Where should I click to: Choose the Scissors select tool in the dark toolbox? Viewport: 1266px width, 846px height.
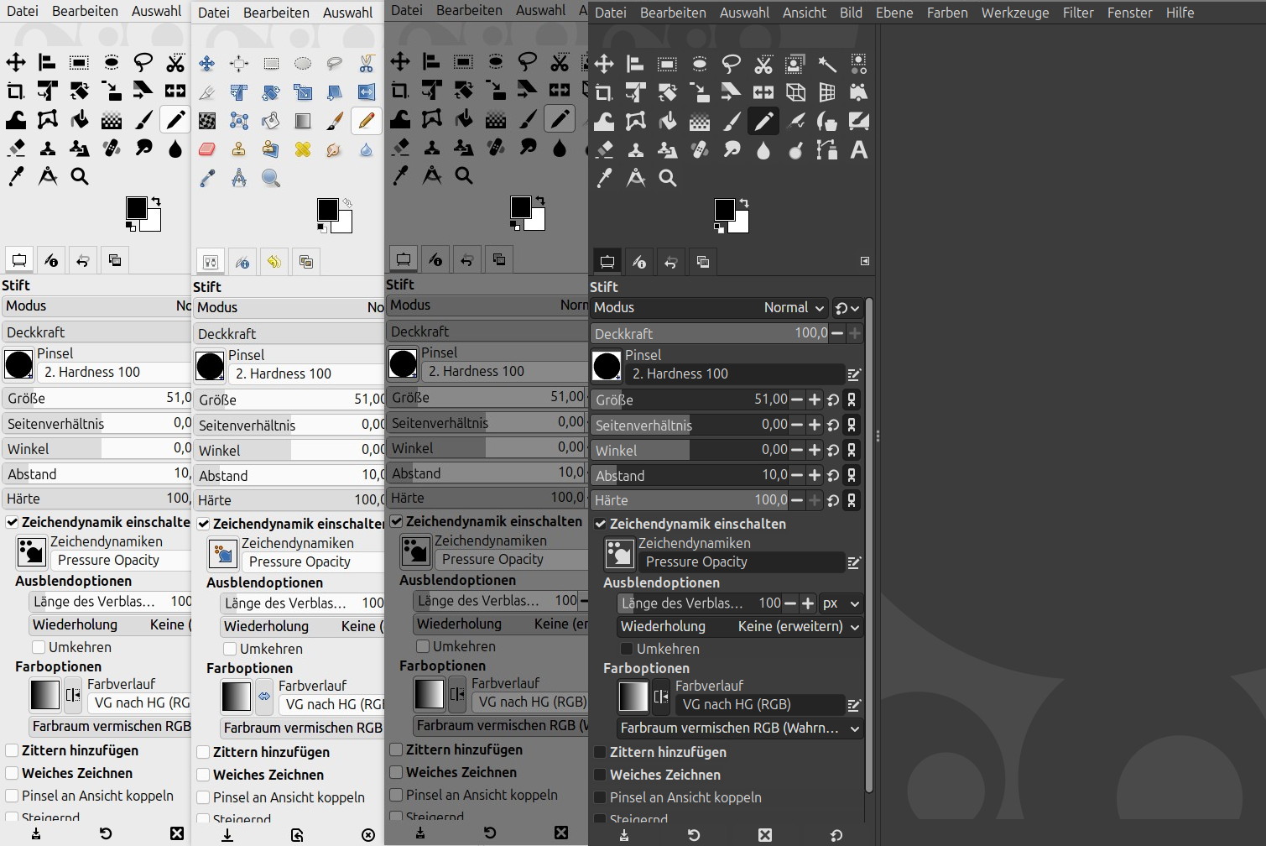[x=763, y=64]
